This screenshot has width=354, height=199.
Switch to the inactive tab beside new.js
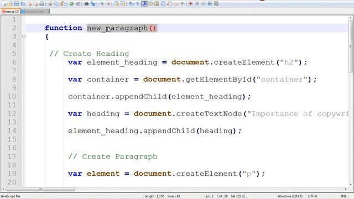35,11
